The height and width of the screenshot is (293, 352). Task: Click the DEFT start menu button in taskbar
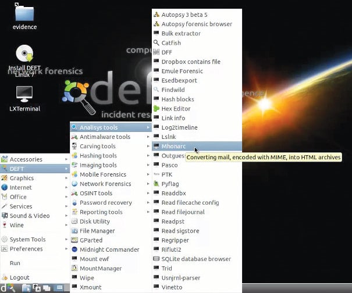(8, 288)
